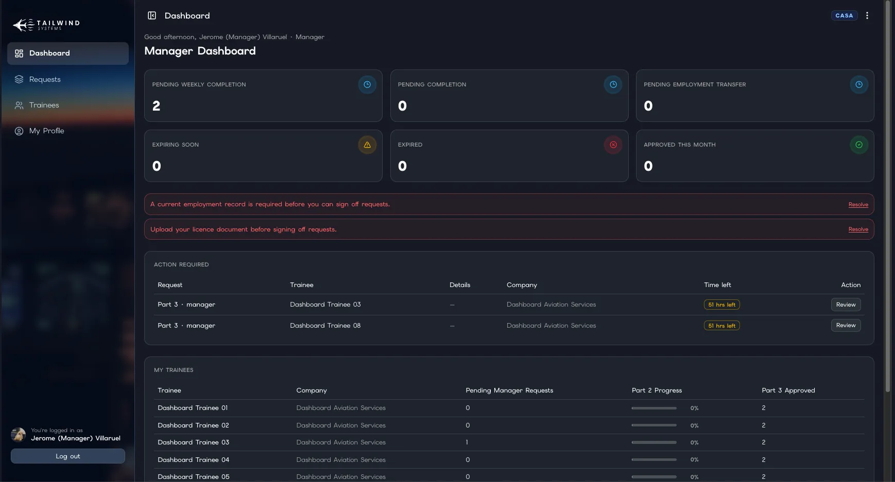895x482 pixels.
Task: Open the three-dot options menu
Action: coord(867,15)
